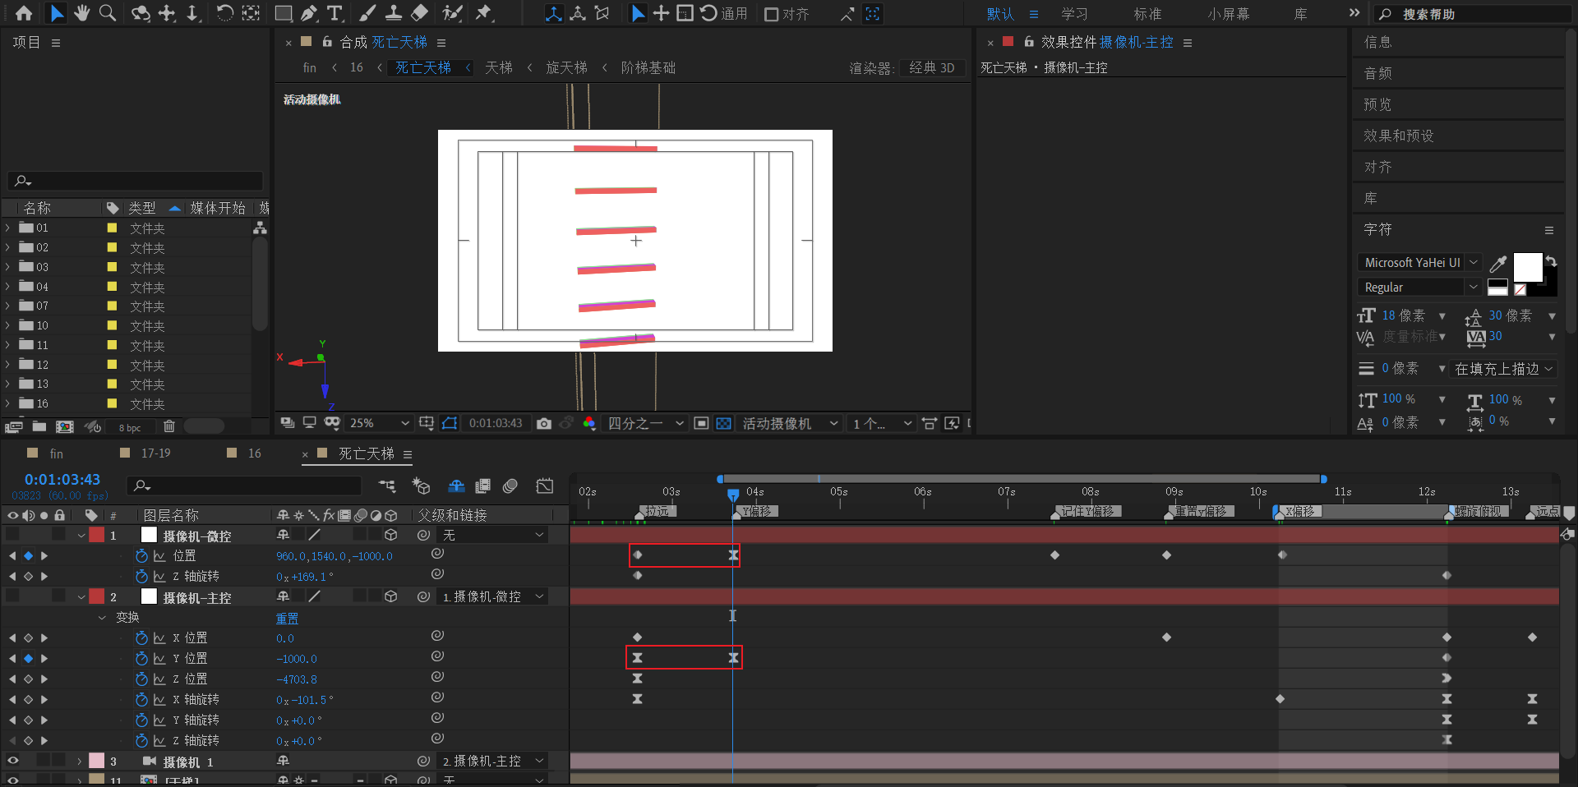This screenshot has width=1578, height=787.
Task: Select the Hand tool
Action: [x=81, y=13]
